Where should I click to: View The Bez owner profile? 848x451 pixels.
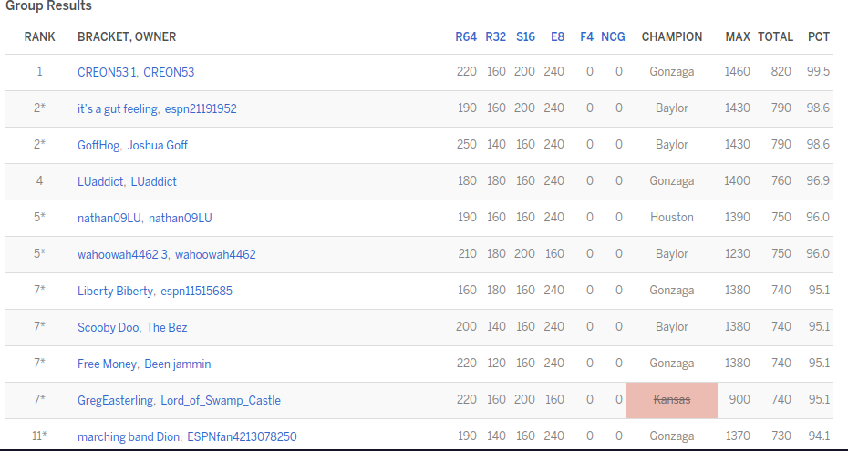[x=167, y=327]
